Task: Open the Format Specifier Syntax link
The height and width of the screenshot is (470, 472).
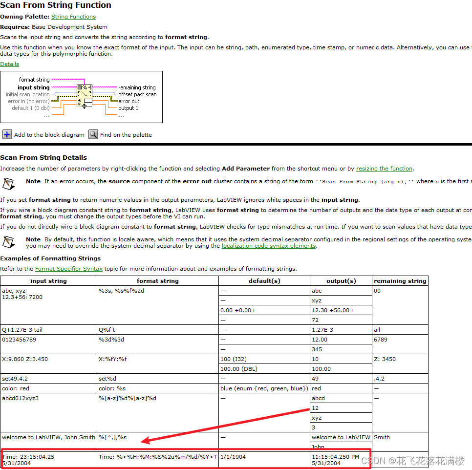Action: click(x=68, y=269)
